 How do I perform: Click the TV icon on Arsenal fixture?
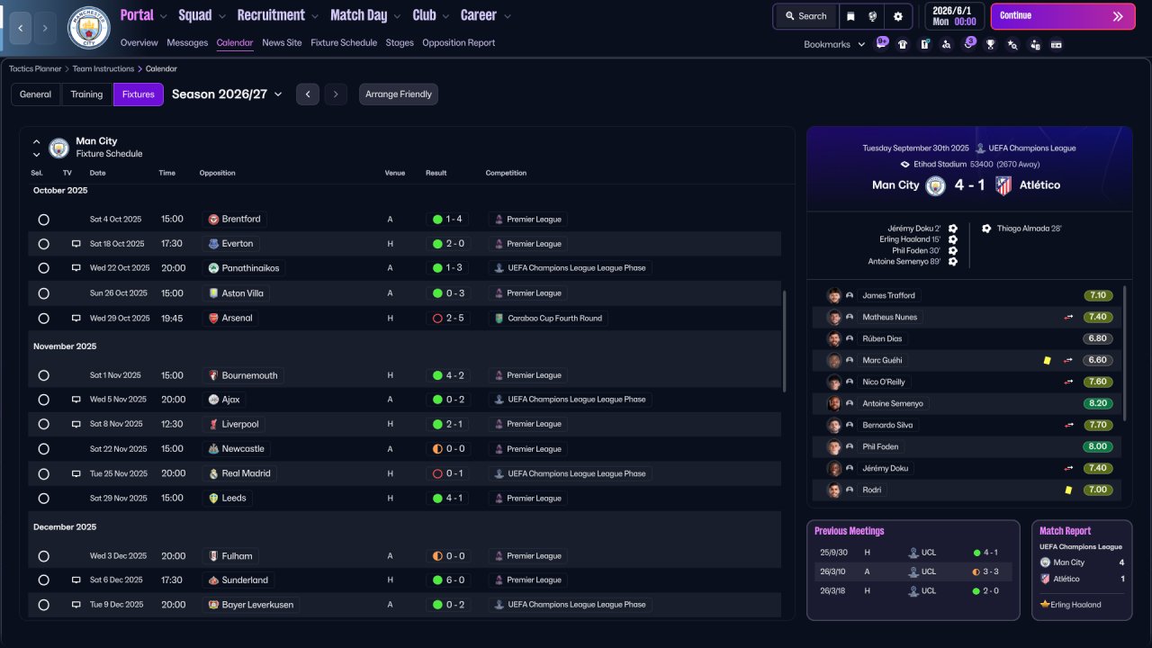(76, 318)
